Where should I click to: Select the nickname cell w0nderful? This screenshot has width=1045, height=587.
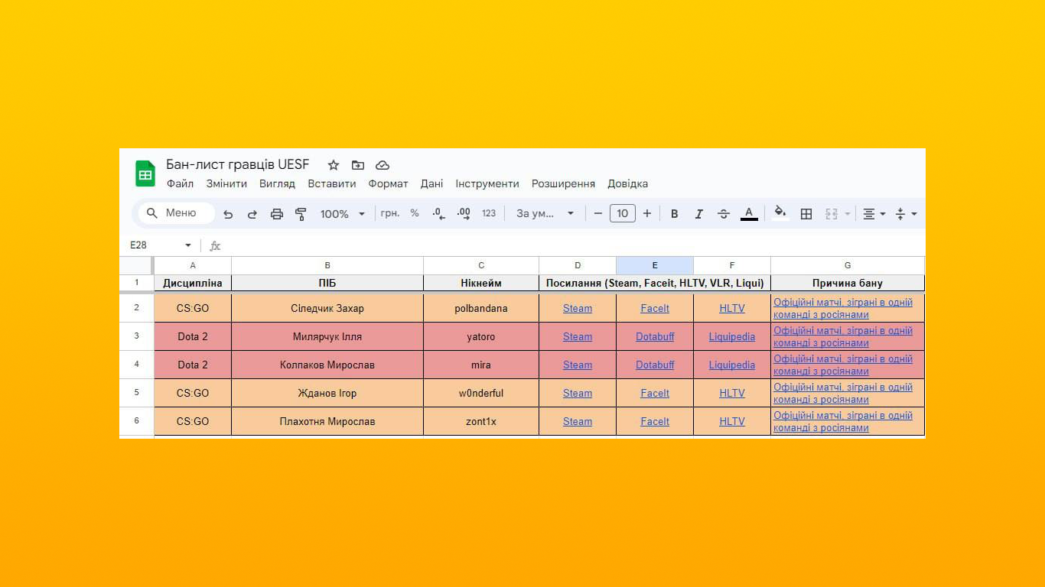coord(481,394)
